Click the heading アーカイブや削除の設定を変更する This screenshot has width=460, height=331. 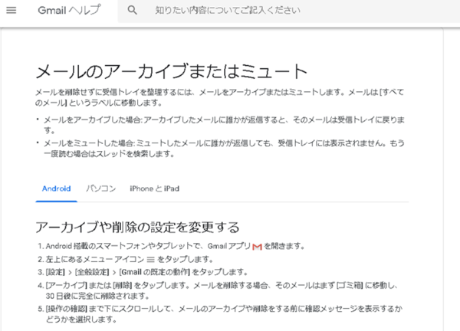click(137, 228)
